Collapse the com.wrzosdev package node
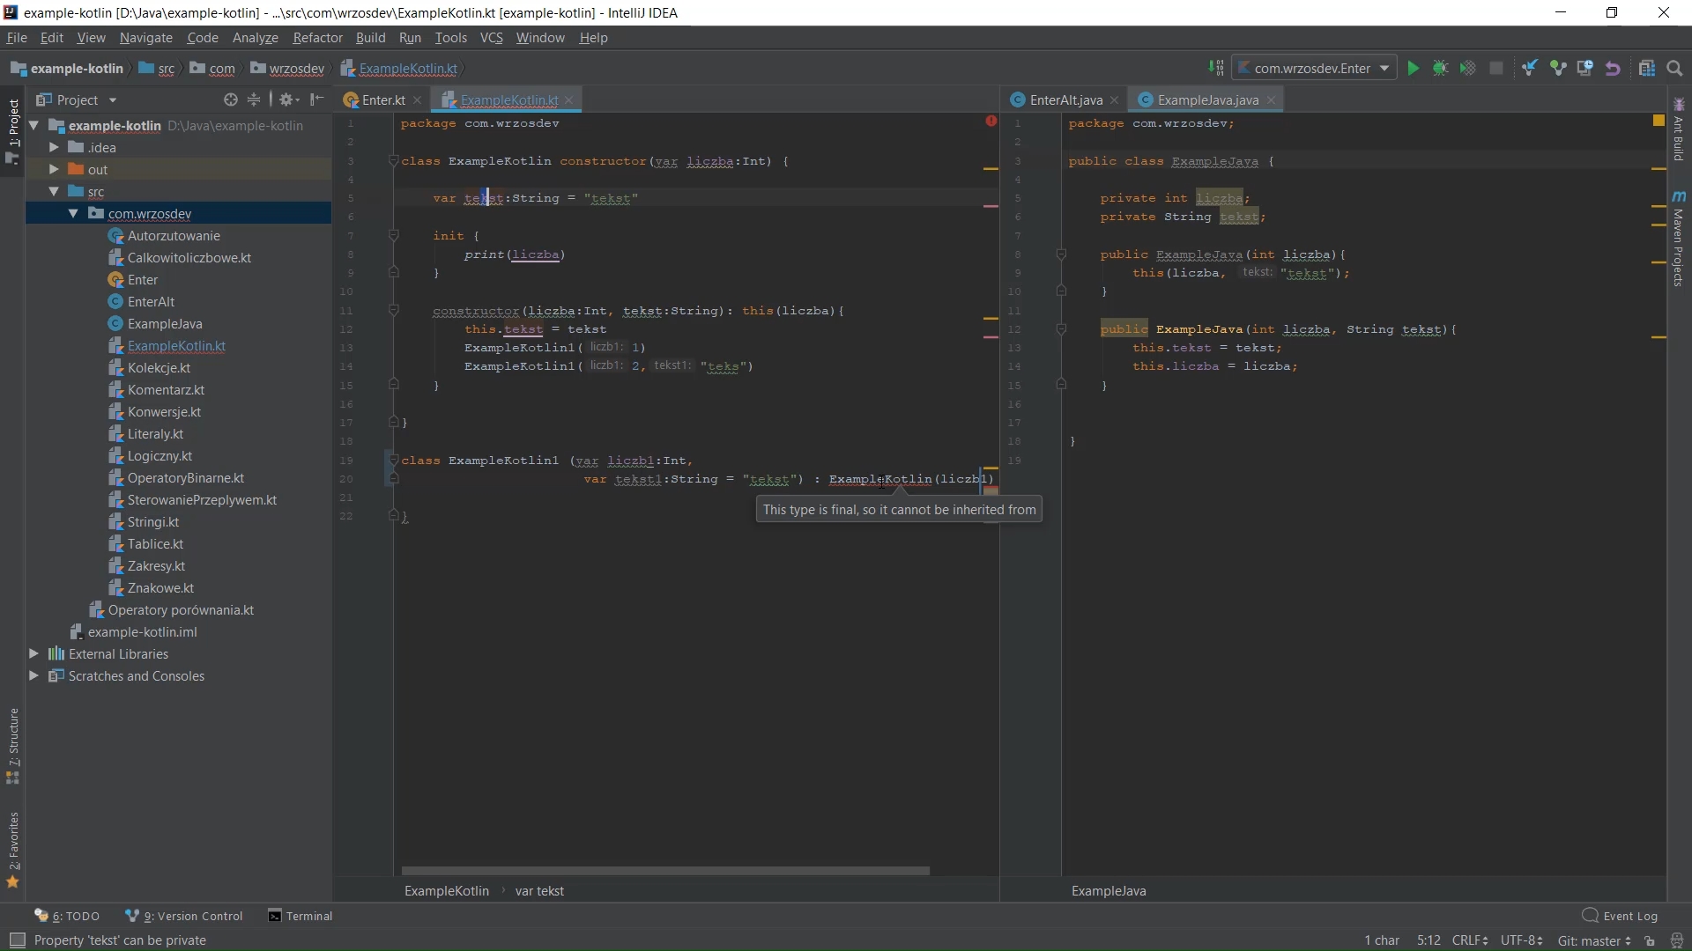 [73, 213]
